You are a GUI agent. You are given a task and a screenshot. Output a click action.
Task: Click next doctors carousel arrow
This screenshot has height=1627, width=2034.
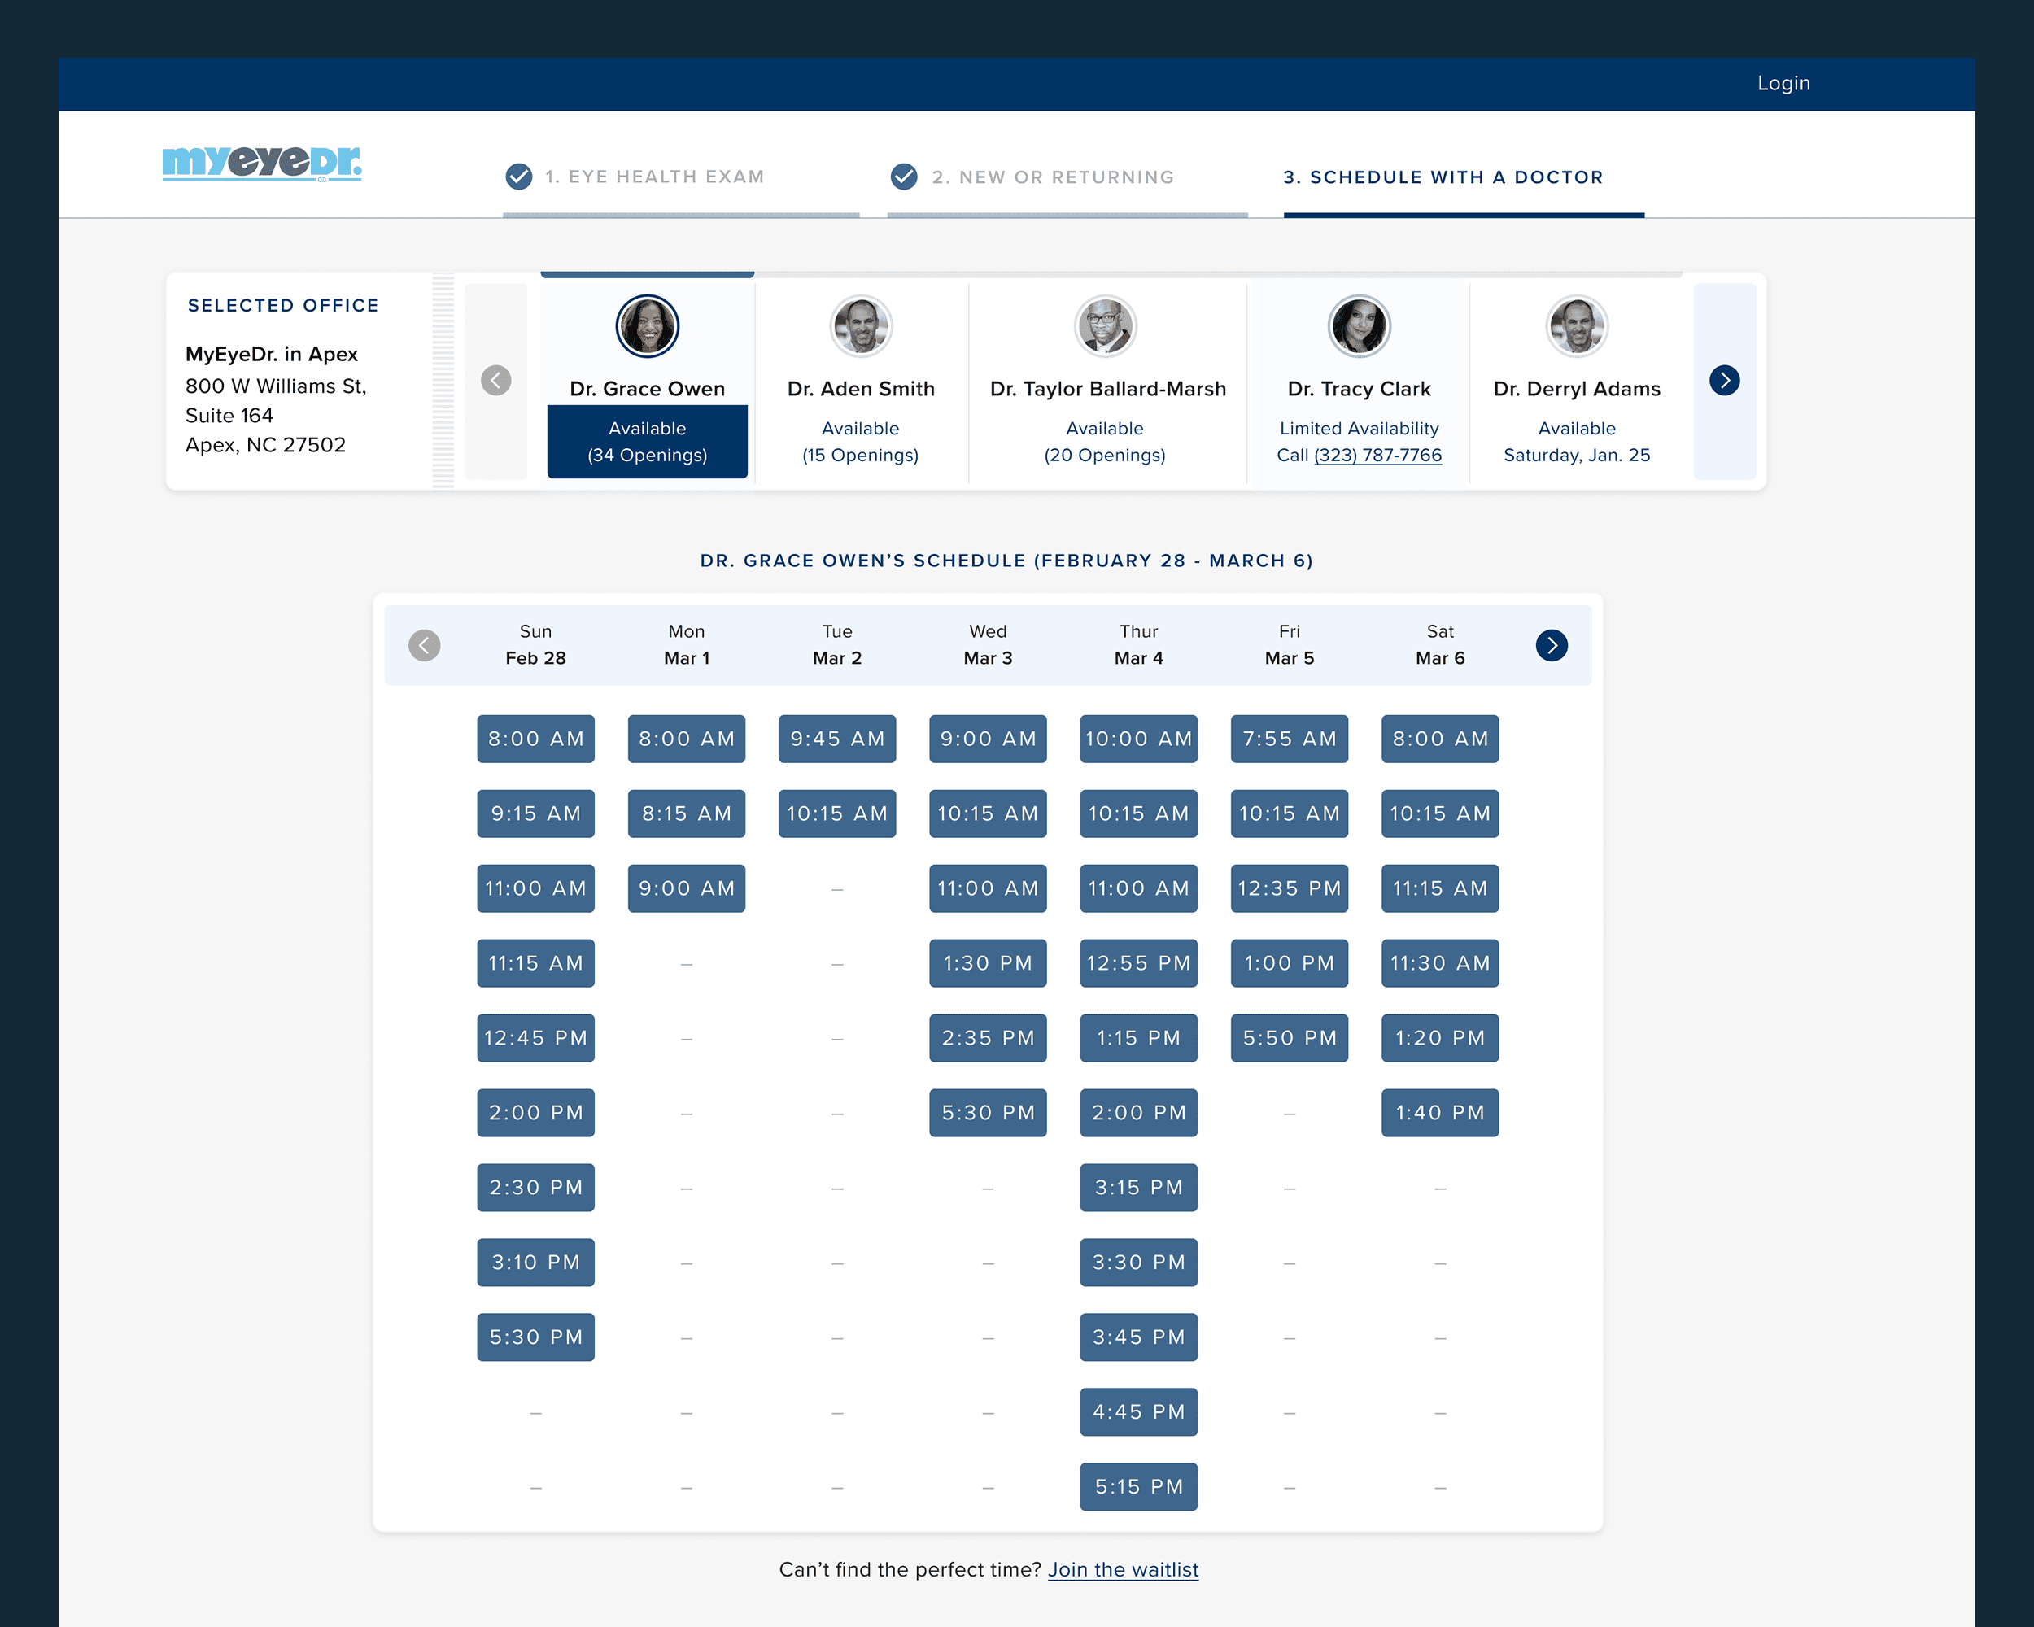pyautogui.click(x=1724, y=380)
